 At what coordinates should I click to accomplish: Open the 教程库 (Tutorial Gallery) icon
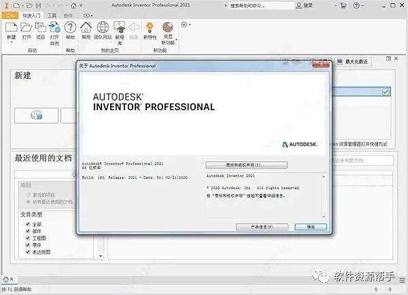pos(120,27)
